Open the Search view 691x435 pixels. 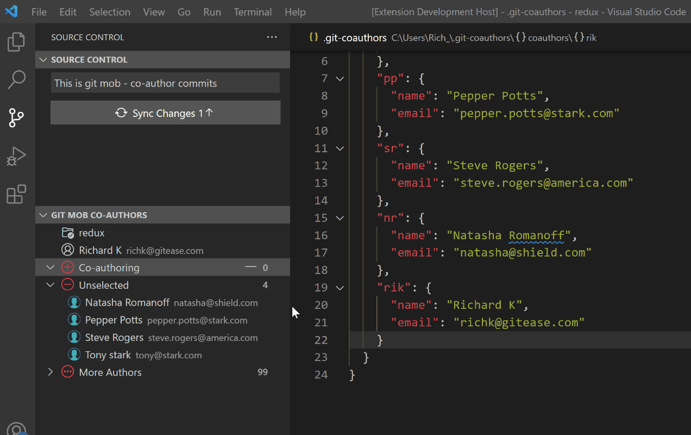pos(16,79)
